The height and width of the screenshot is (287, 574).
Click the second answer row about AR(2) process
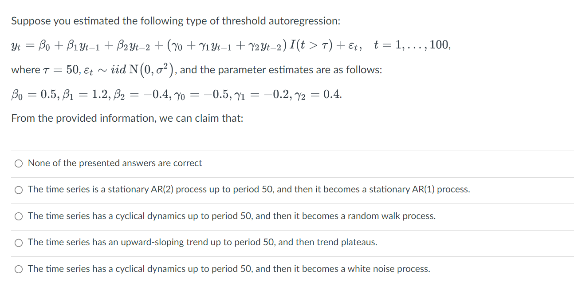tap(248, 190)
